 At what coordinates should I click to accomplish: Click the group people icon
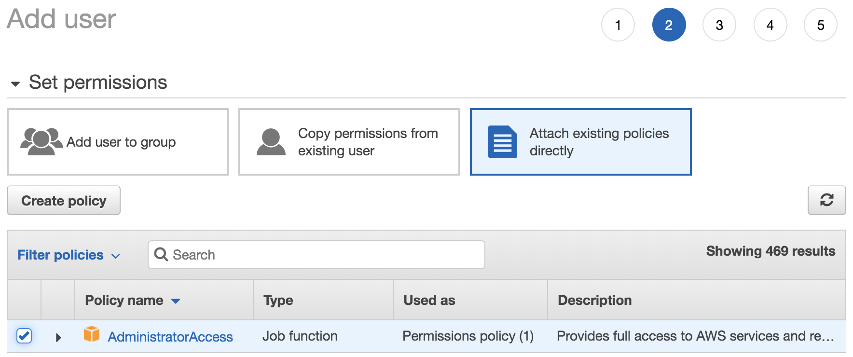click(41, 141)
